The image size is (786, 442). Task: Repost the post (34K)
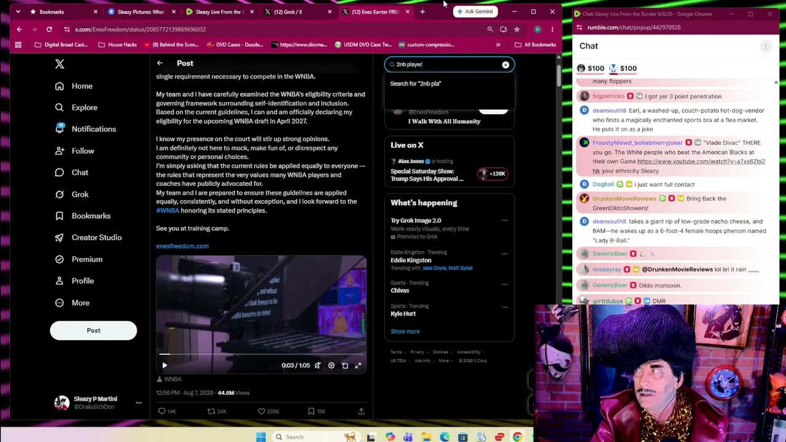click(x=216, y=411)
